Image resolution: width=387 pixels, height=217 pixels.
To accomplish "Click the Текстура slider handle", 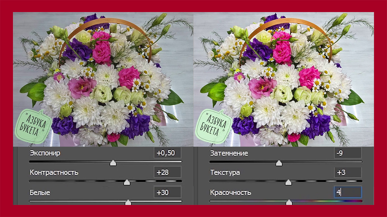I will (288, 183).
